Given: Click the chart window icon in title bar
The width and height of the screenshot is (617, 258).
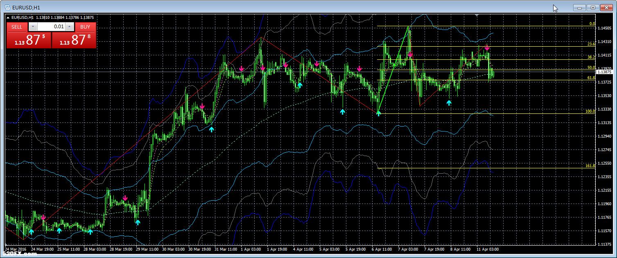Looking at the screenshot, I should 7,7.
